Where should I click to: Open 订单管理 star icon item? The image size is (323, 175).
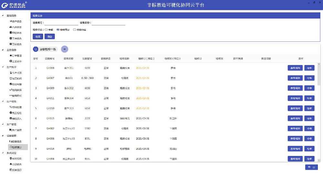coord(11,56)
